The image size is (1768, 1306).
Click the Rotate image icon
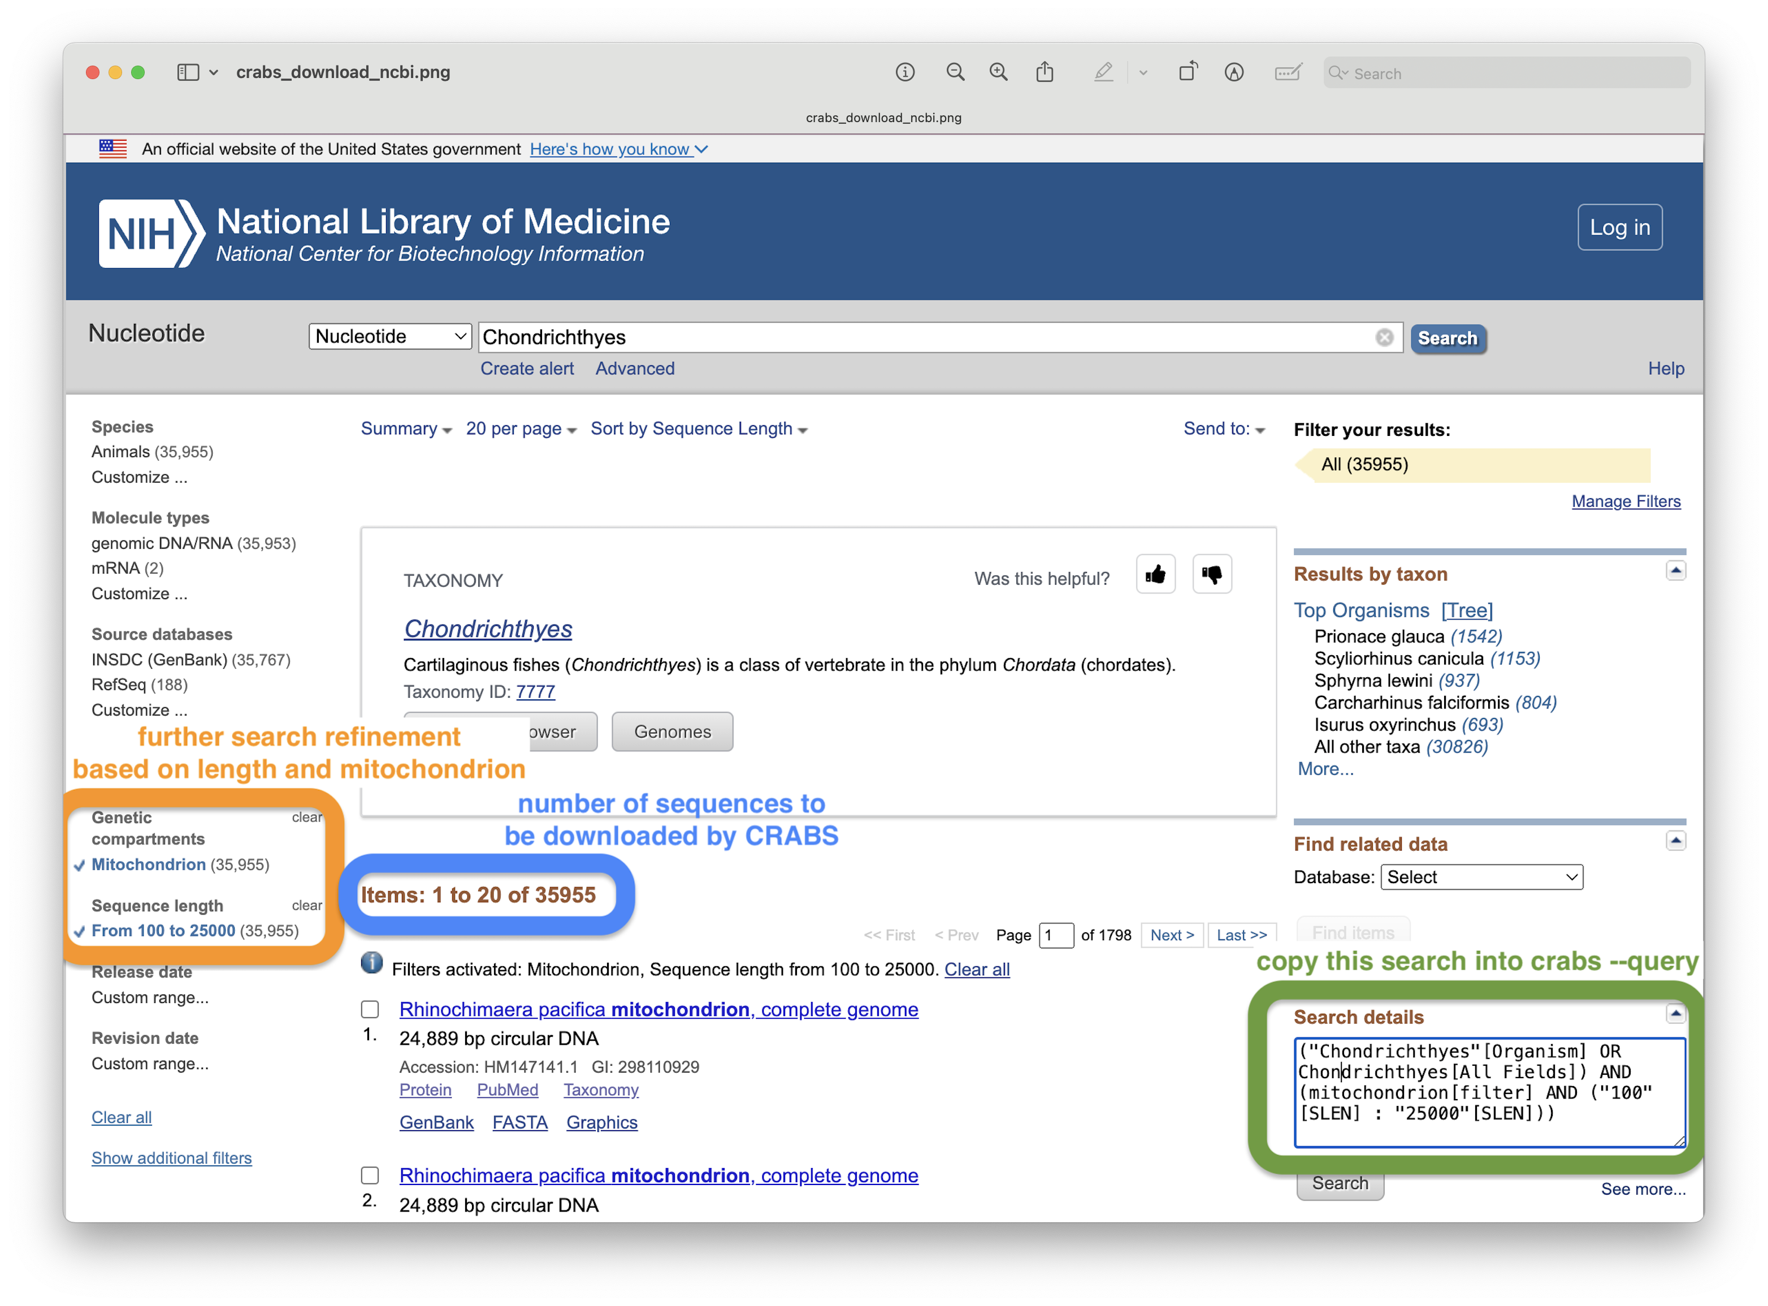click(1188, 72)
